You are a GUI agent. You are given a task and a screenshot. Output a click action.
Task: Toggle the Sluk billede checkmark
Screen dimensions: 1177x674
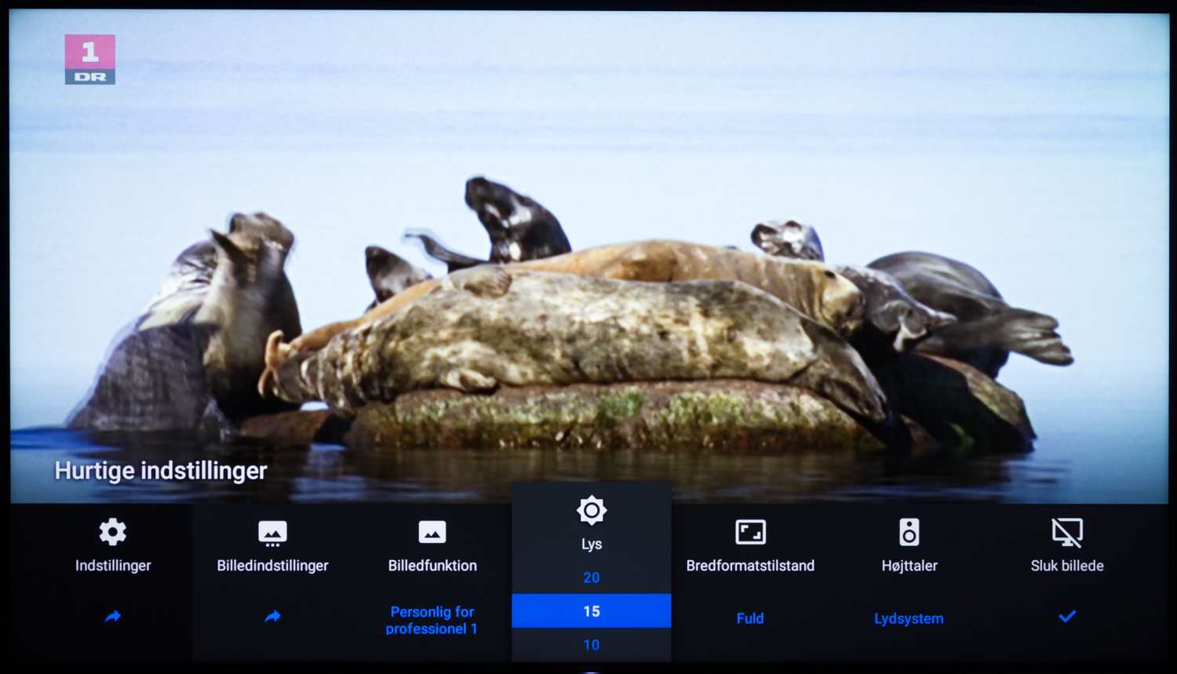(x=1067, y=617)
